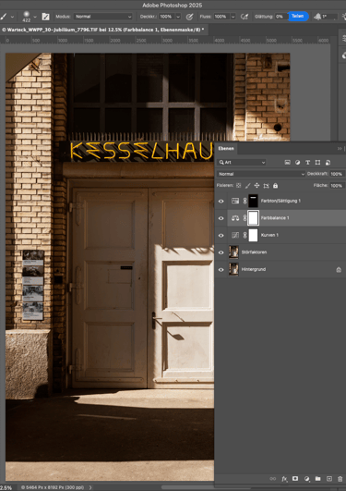Image resolution: width=346 pixels, height=491 pixels.
Task: Open the layer blend mode Normal dropdown
Action: pos(261,174)
